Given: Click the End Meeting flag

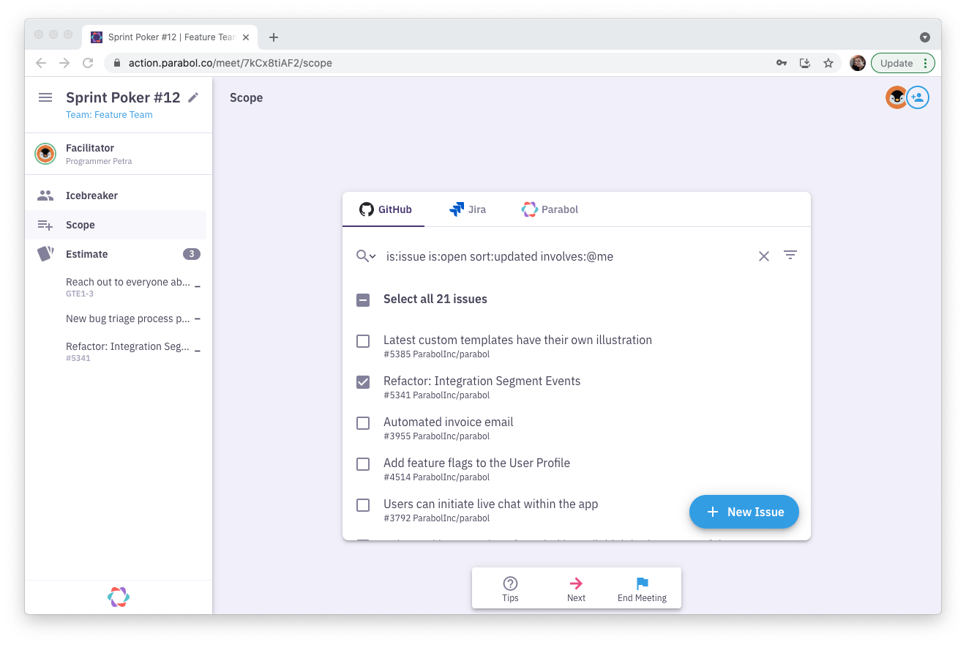Looking at the screenshot, I should [x=642, y=584].
